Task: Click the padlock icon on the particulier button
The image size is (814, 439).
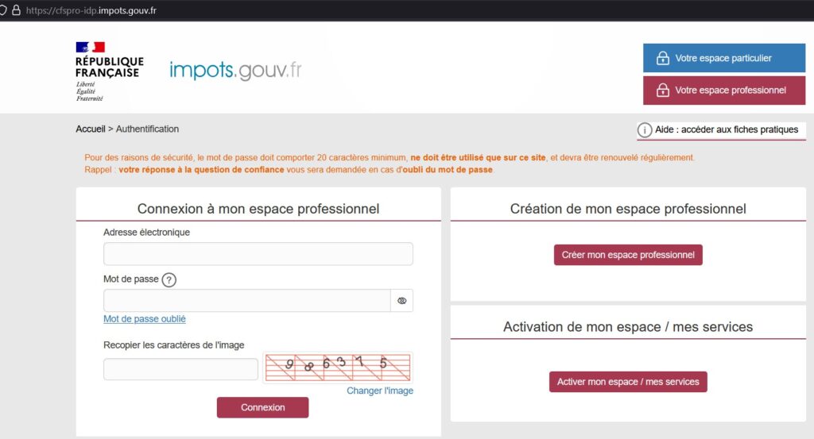Action: pyautogui.click(x=662, y=57)
